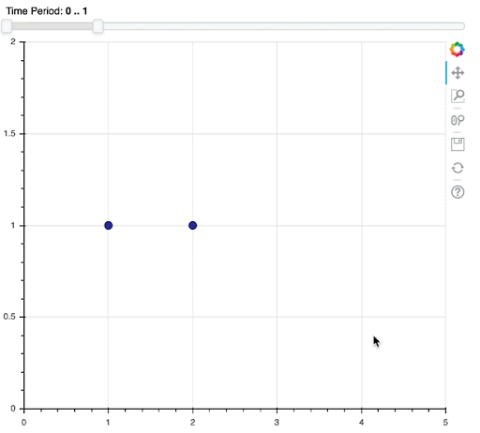Click the left range slider handle

point(7,26)
